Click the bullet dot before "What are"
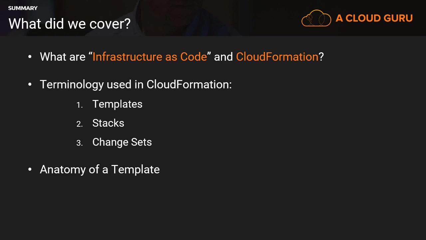 pyautogui.click(x=30, y=57)
